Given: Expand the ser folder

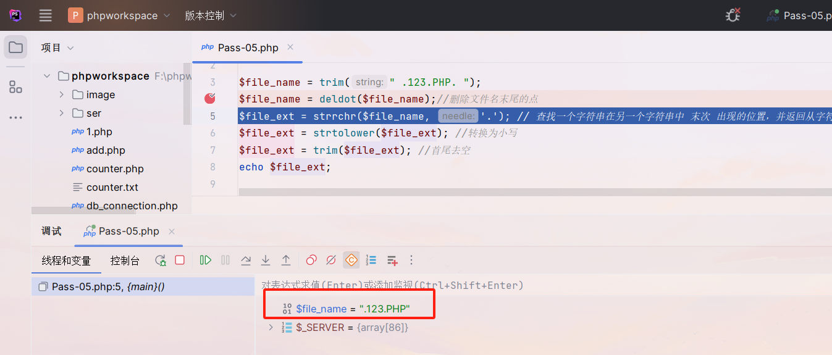Looking at the screenshot, I should (x=61, y=113).
